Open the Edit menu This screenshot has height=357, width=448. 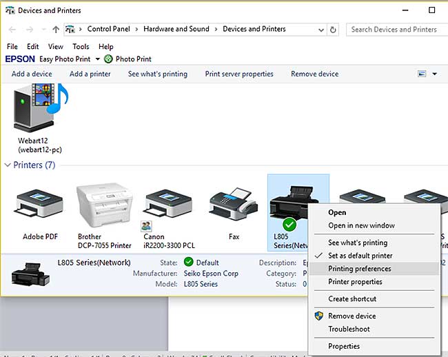click(33, 47)
